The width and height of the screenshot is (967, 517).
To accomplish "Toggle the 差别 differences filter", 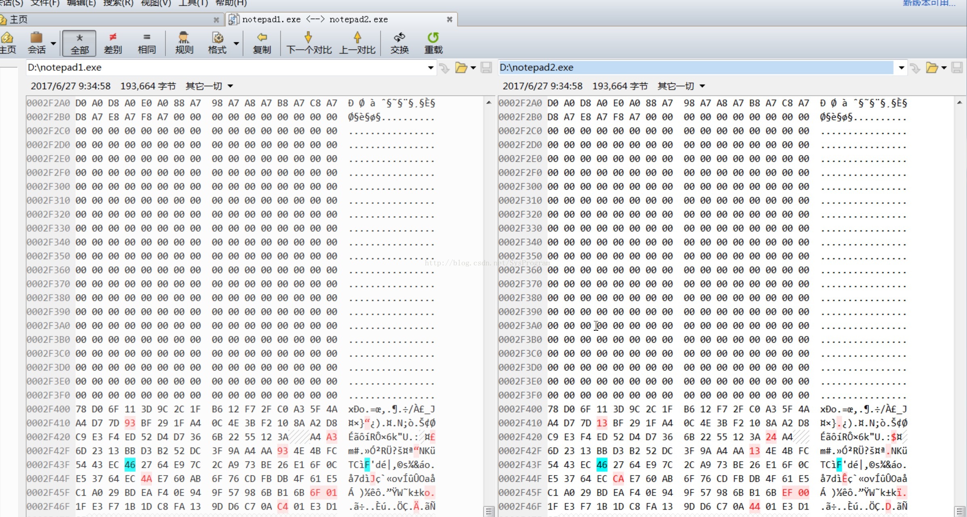I will [x=113, y=43].
